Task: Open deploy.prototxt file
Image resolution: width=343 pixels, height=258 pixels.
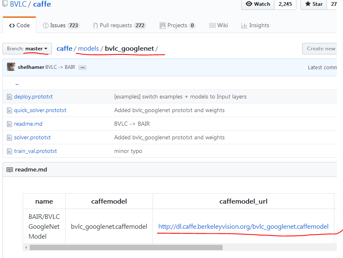Action: point(33,96)
